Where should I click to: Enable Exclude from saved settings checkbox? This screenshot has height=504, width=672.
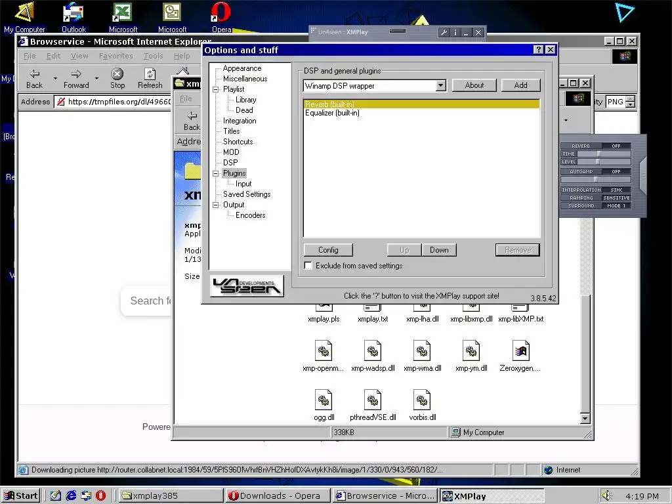[308, 266]
